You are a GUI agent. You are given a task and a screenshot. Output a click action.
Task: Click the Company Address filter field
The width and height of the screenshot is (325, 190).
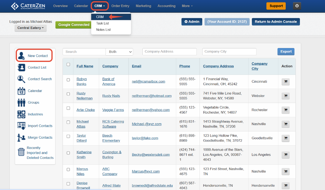(x=169, y=52)
